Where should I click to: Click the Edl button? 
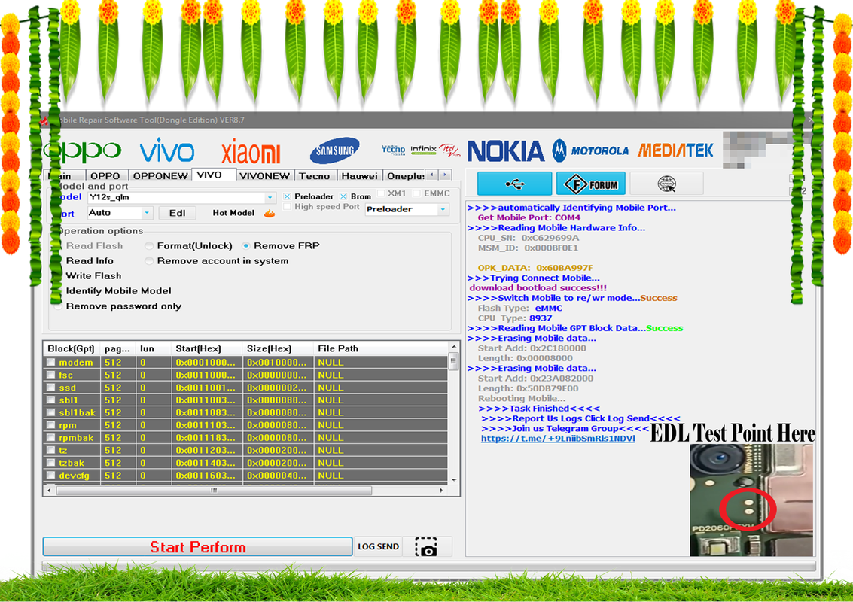[x=178, y=213]
